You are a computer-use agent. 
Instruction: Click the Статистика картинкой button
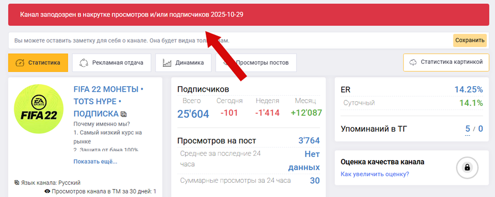point(446,62)
